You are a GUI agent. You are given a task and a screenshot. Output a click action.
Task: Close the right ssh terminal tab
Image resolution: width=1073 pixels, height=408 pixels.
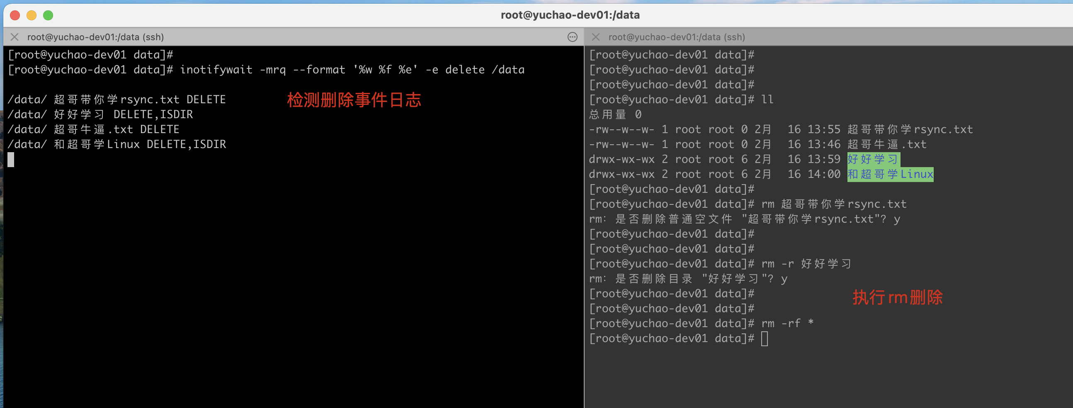click(x=596, y=37)
